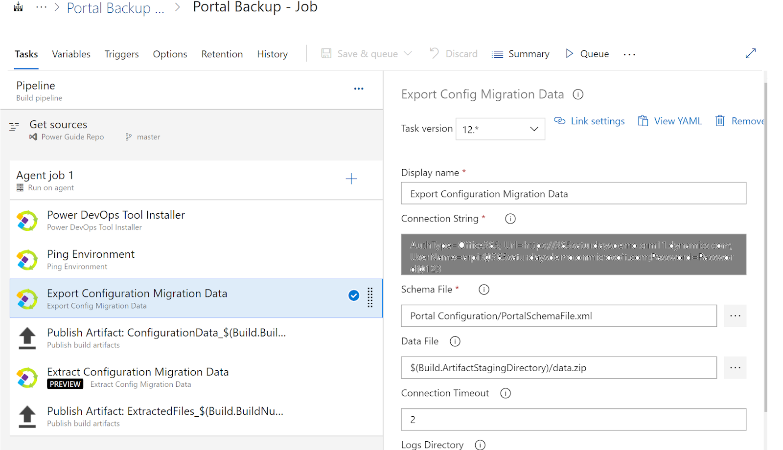783x450 pixels.
Task: Open the Build pipeline ellipsis menu
Action: tap(359, 89)
